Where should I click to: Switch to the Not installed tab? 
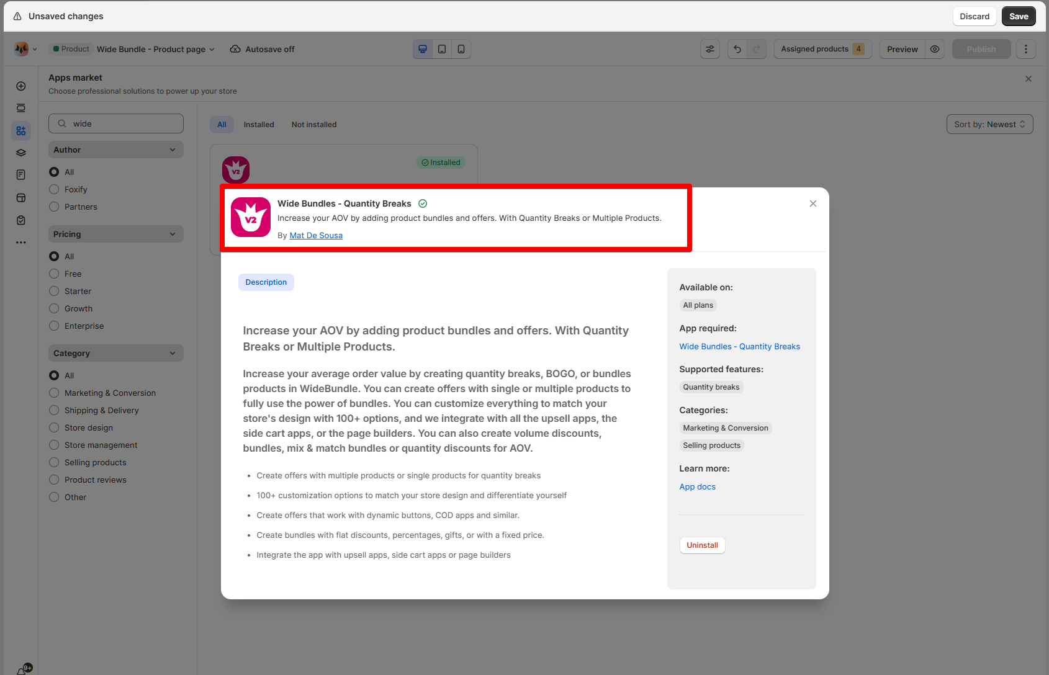314,125
